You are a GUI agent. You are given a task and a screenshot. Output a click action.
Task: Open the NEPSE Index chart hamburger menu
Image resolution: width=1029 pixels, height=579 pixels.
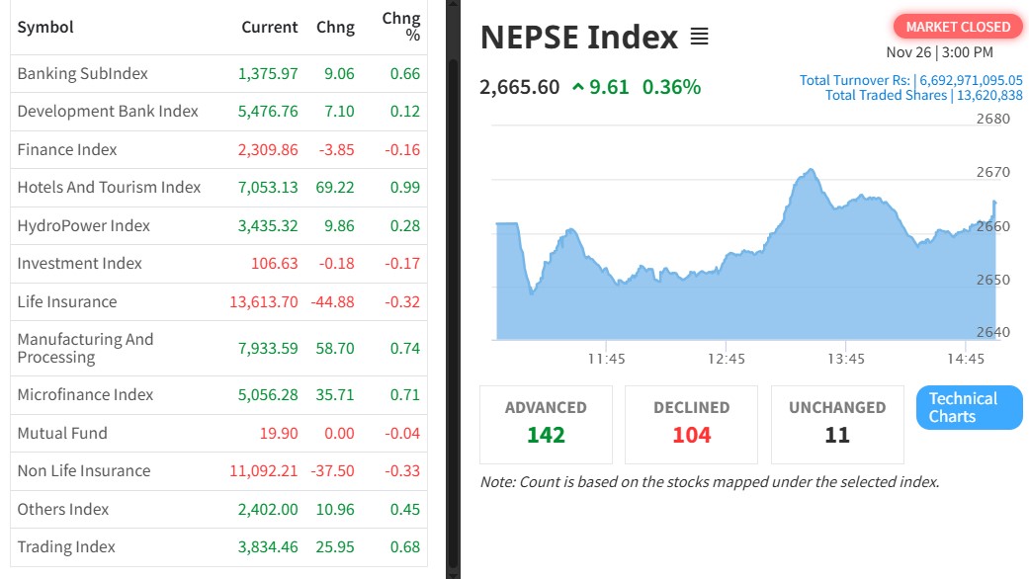tap(699, 38)
